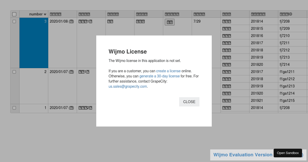Select the cell with value 201917
308x162 pixels.
257,72
